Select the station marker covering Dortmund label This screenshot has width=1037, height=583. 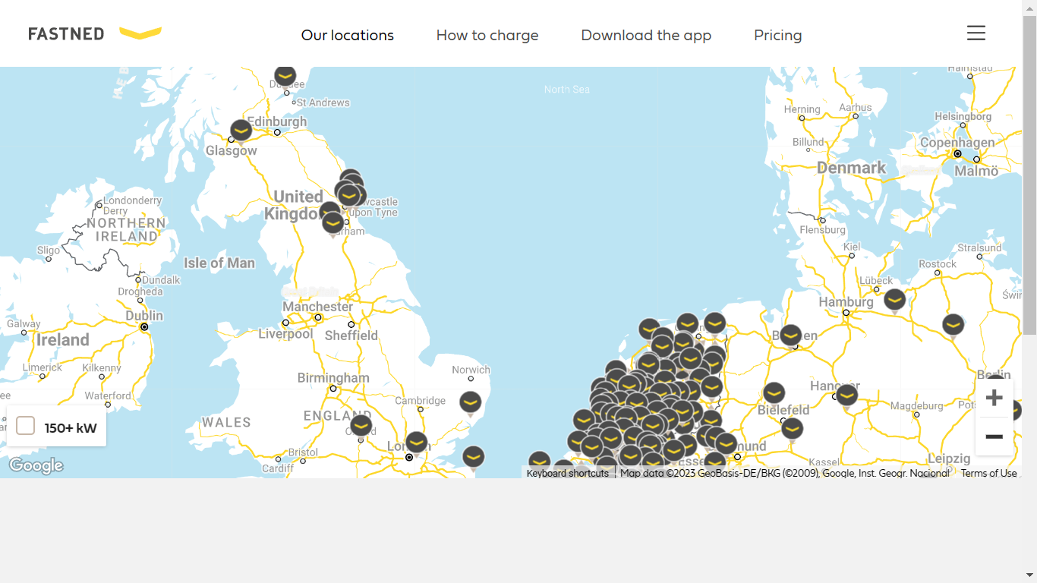click(727, 444)
